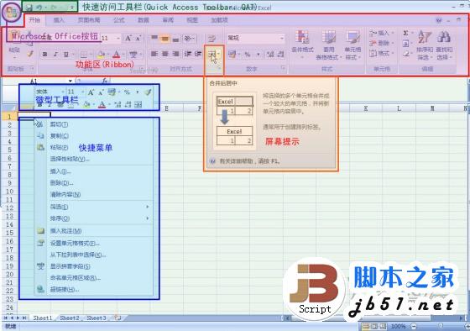Switch to the 数据 ribbon tab
The width and height of the screenshot is (470, 331).
(144, 20)
